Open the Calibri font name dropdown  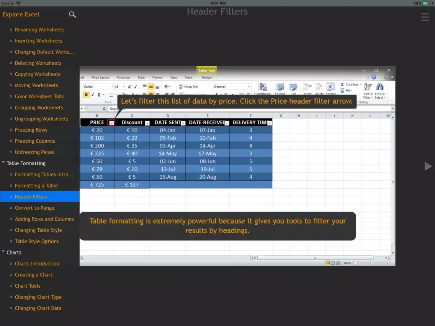pyautogui.click(x=112, y=86)
